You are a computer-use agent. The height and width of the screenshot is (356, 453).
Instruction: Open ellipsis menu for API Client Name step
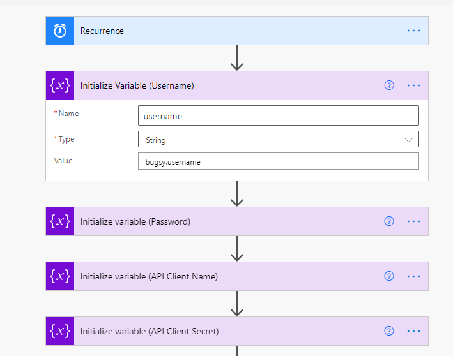pos(414,276)
